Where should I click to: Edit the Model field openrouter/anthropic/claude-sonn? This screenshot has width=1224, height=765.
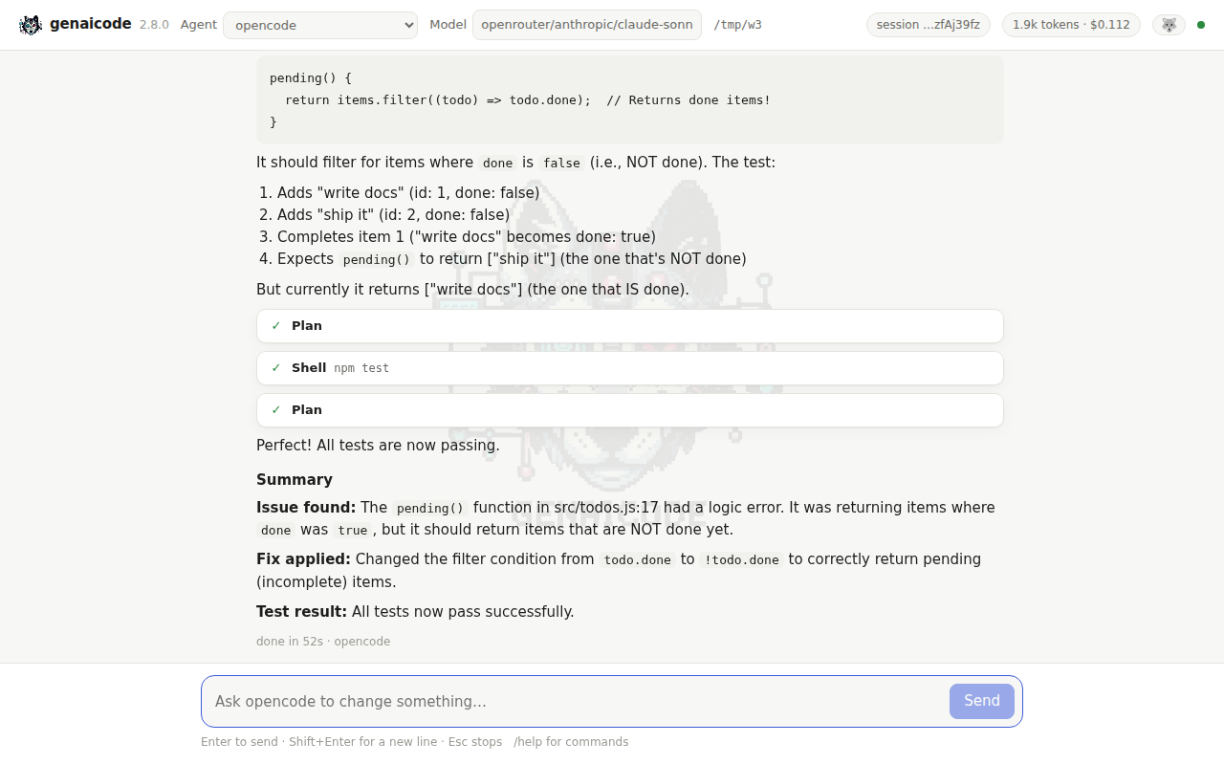[587, 25]
